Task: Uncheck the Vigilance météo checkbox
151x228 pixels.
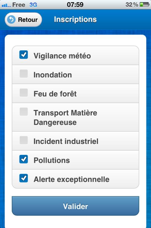Action: pos(23,55)
